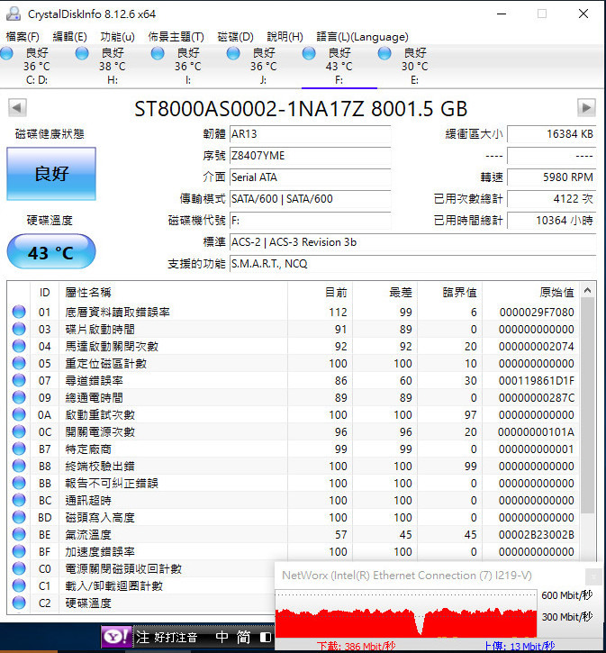This screenshot has width=606, height=653.
Task: Click status dot for 重定位磁區計數
Action: pyautogui.click(x=19, y=363)
